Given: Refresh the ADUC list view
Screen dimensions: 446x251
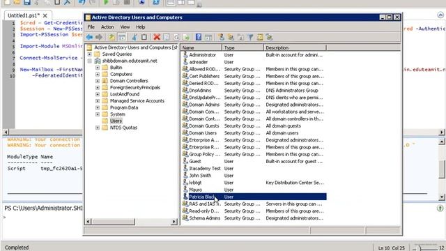Looking at the screenshot, I should pyautogui.click(x=176, y=37).
